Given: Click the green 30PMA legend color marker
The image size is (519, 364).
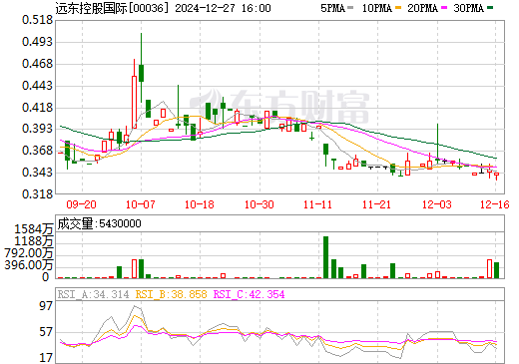Looking at the screenshot, I should [490, 7].
